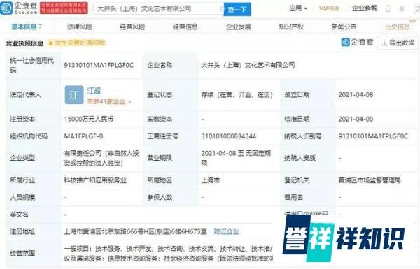Switch to the 企业发展 tab
Image resolution: width=420 pixels, height=269 pixels.
point(239,27)
